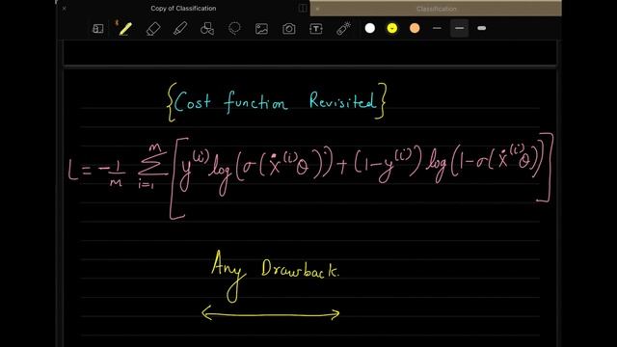Activate the Laser pointer tool
Image resolution: width=617 pixels, height=347 pixels.
[343, 28]
